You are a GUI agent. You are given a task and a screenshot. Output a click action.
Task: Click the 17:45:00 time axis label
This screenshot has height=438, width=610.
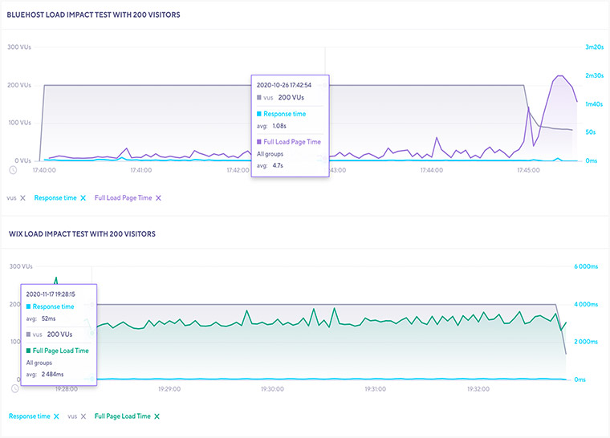point(528,170)
